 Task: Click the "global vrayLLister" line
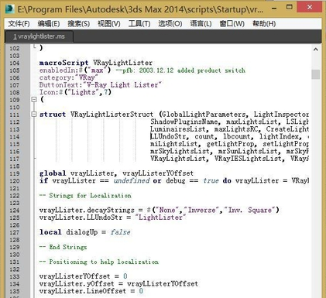pos(116,173)
